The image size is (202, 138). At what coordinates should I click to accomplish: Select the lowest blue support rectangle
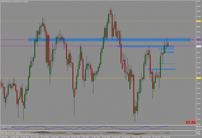162,69
